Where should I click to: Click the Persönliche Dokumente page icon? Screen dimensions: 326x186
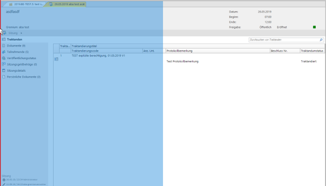(4, 77)
